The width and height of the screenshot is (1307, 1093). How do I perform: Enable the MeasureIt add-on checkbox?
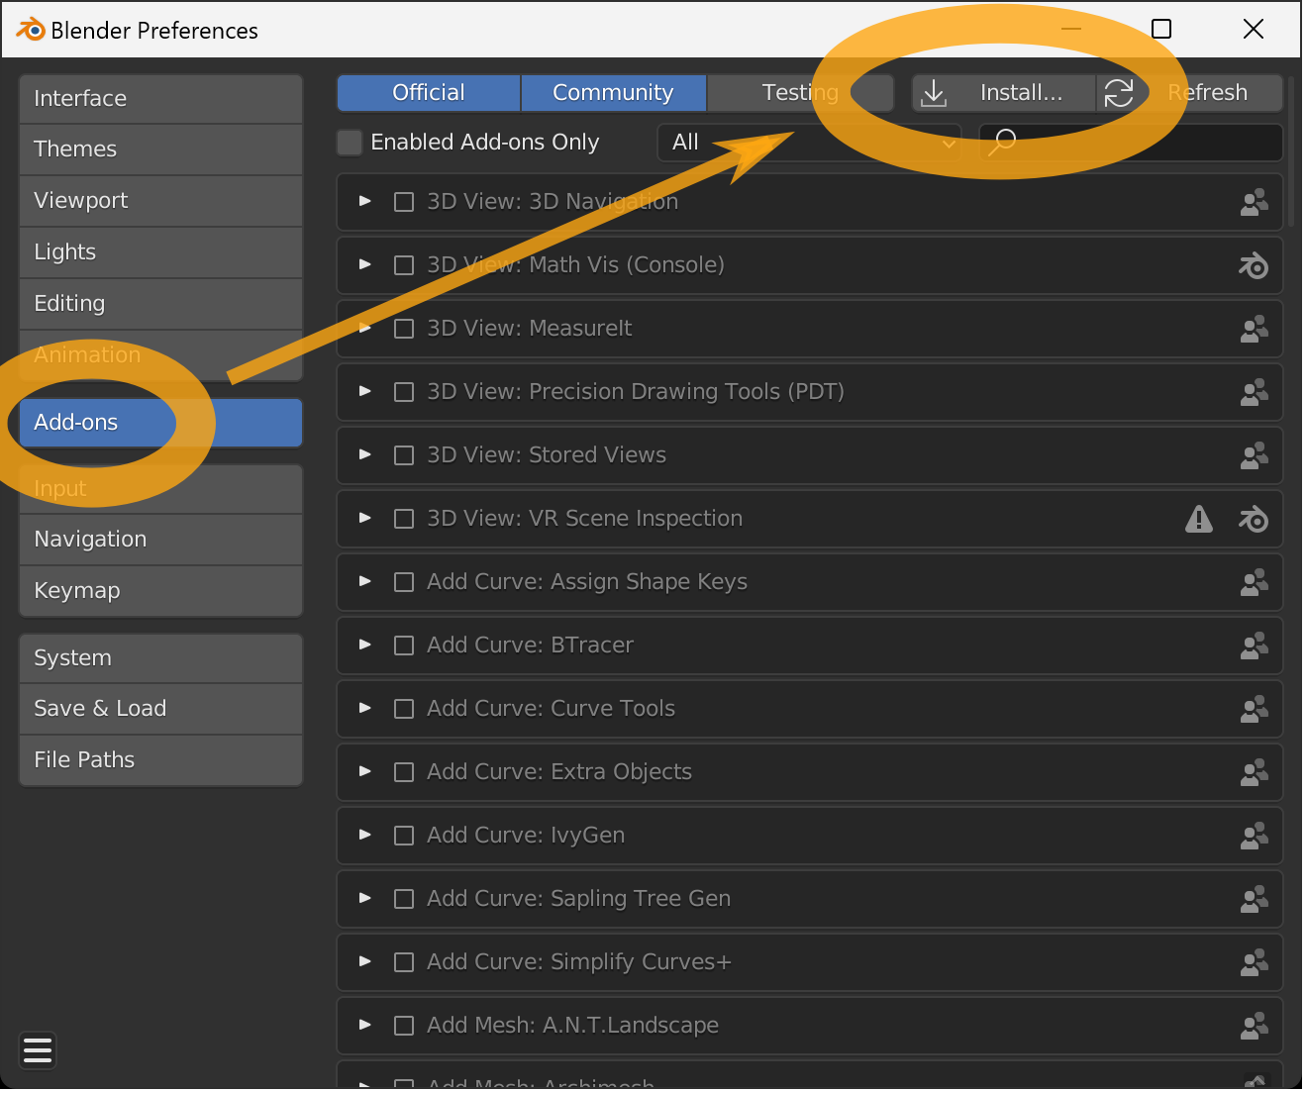pos(404,329)
